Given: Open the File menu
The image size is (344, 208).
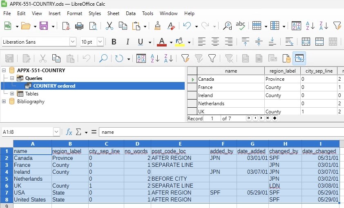Looking at the screenshot, I should coord(7,13).
